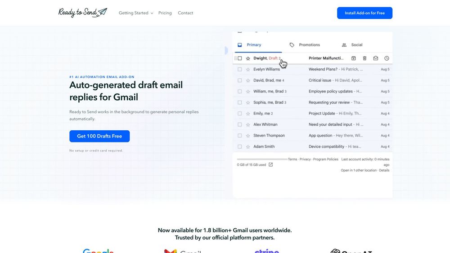The width and height of the screenshot is (450, 253).
Task: Select the Sophia, me, Brad checkbox
Action: (240, 102)
